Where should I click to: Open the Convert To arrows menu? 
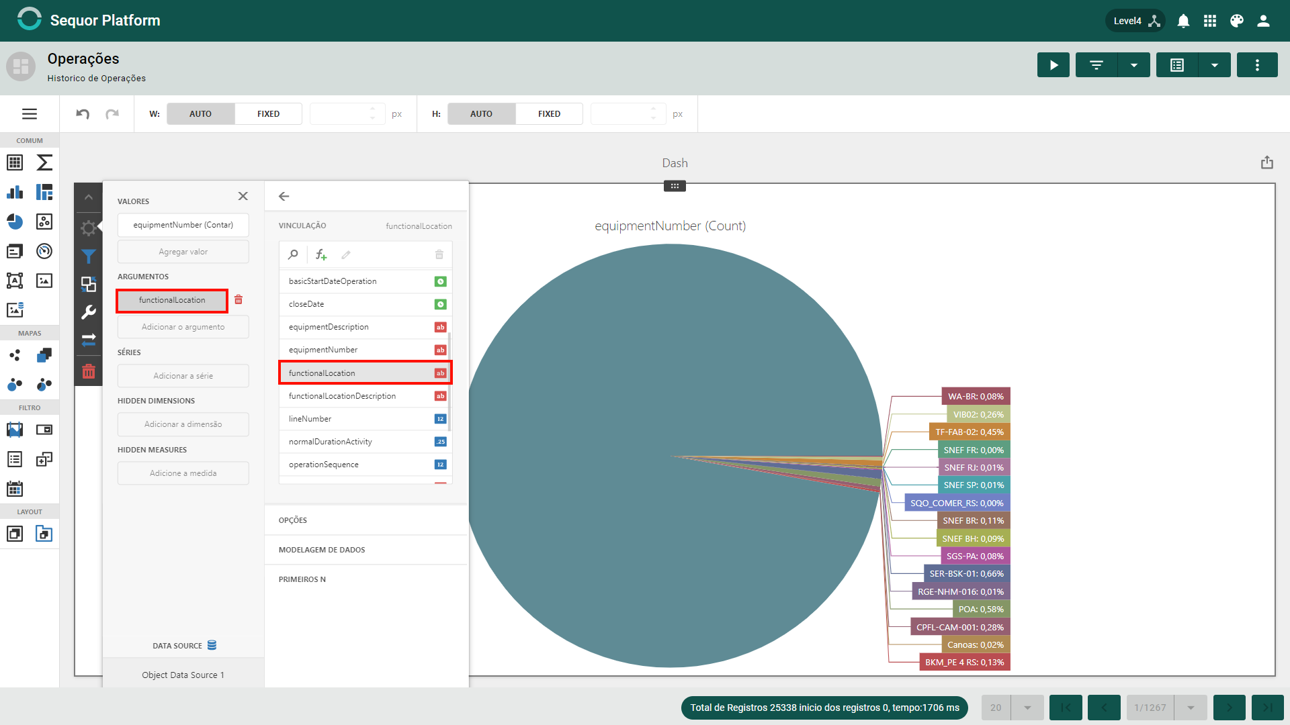pos(89,340)
